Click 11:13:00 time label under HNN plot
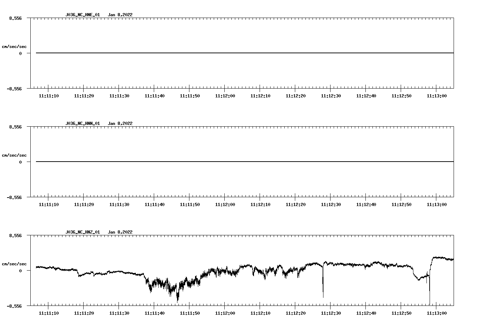The height and width of the screenshot is (326, 479). (x=437, y=205)
